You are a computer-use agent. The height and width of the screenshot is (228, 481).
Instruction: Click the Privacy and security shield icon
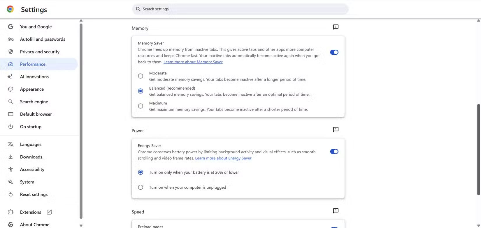(10, 52)
